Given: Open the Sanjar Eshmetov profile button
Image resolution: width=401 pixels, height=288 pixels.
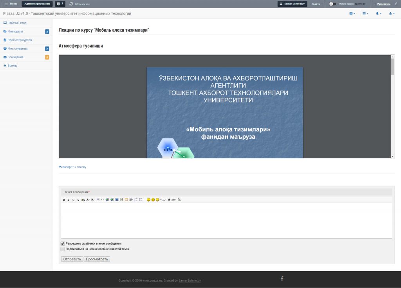Looking at the screenshot, I should tap(292, 4).
